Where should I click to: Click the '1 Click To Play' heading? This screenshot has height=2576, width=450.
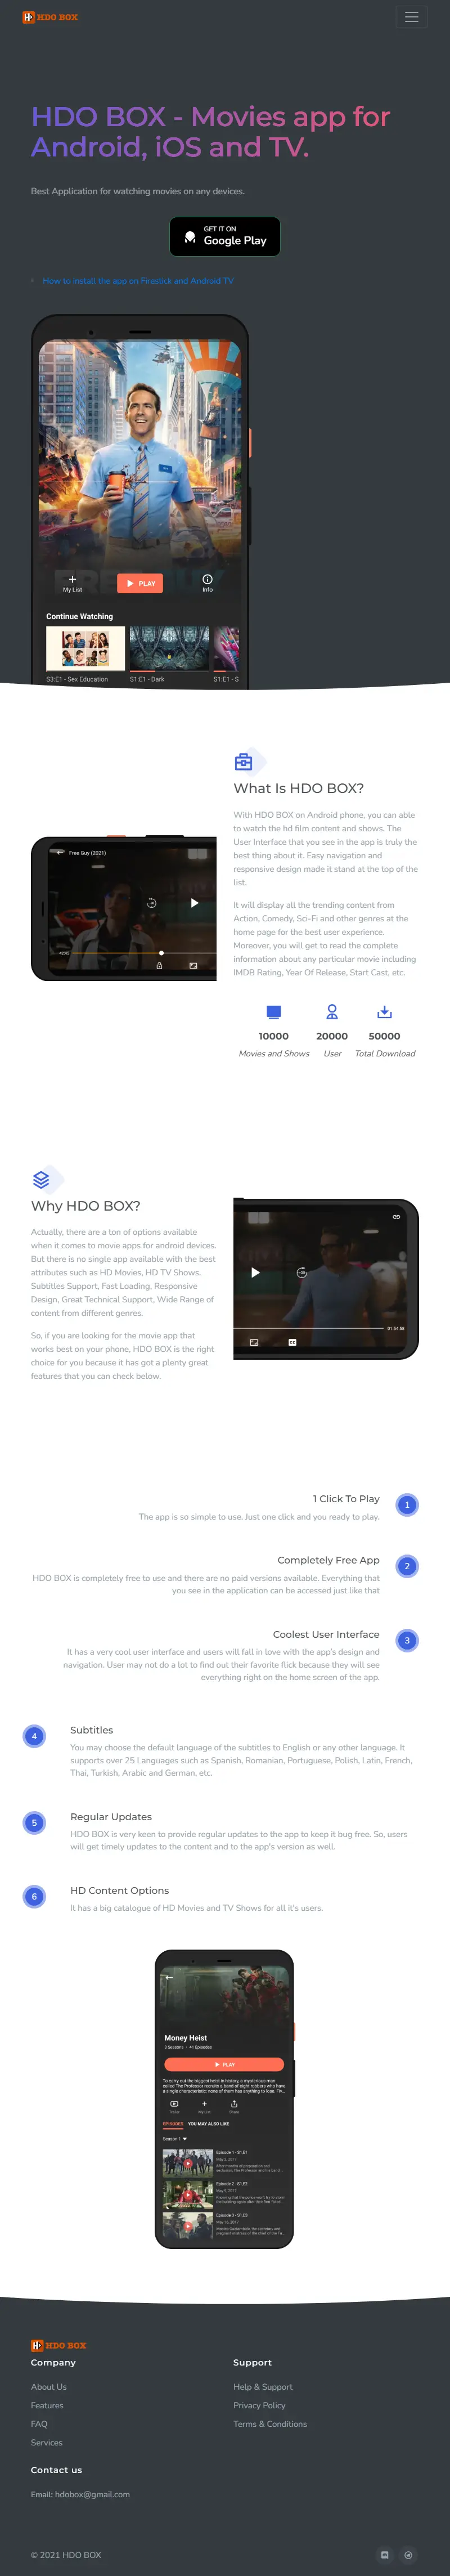click(346, 1499)
